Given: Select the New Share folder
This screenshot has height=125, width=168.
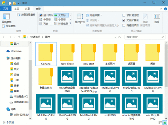Looking at the screenshot, I should click(x=67, y=54).
